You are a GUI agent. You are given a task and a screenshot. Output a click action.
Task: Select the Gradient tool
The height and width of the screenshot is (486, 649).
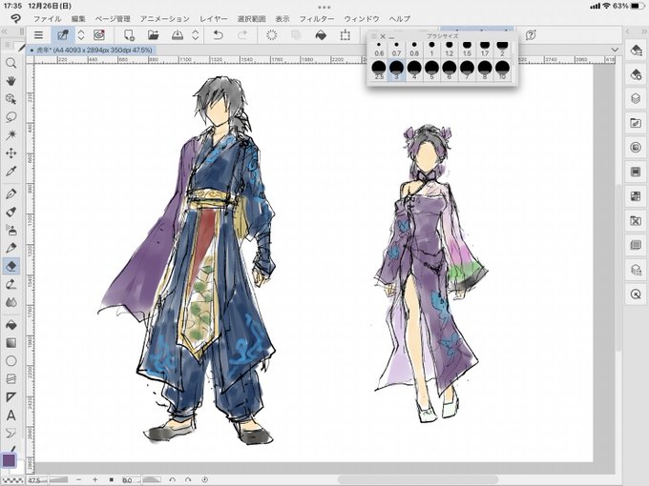(11, 343)
